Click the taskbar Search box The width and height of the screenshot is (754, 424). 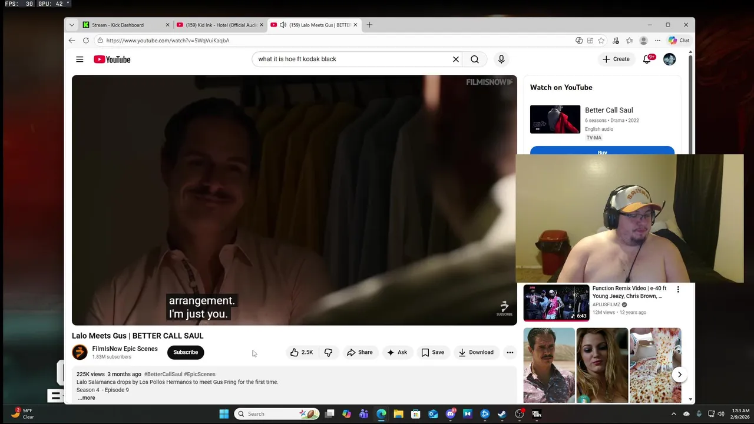[276, 414]
